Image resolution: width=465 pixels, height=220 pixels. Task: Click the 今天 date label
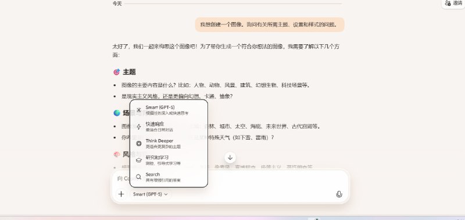pos(117,4)
